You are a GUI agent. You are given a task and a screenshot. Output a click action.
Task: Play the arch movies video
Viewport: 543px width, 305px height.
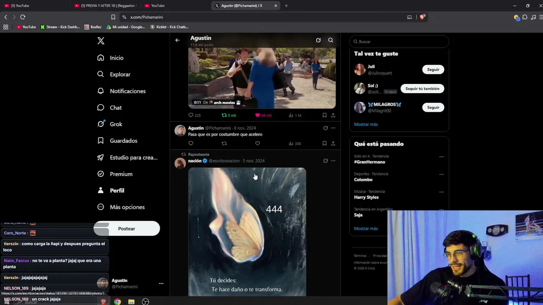262,78
